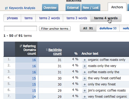This screenshot has width=129, height=99.
Task: Click anchor text 'organic coffee roasts only'
Action: [x=107, y=60]
